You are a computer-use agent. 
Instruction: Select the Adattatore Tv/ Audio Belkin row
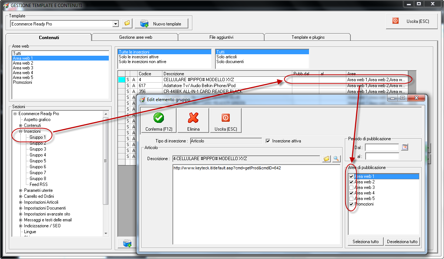pyautogui.click(x=263, y=85)
